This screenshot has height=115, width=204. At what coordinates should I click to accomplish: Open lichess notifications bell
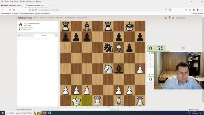point(173,18)
